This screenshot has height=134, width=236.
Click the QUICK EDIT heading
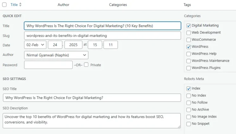(12, 16)
